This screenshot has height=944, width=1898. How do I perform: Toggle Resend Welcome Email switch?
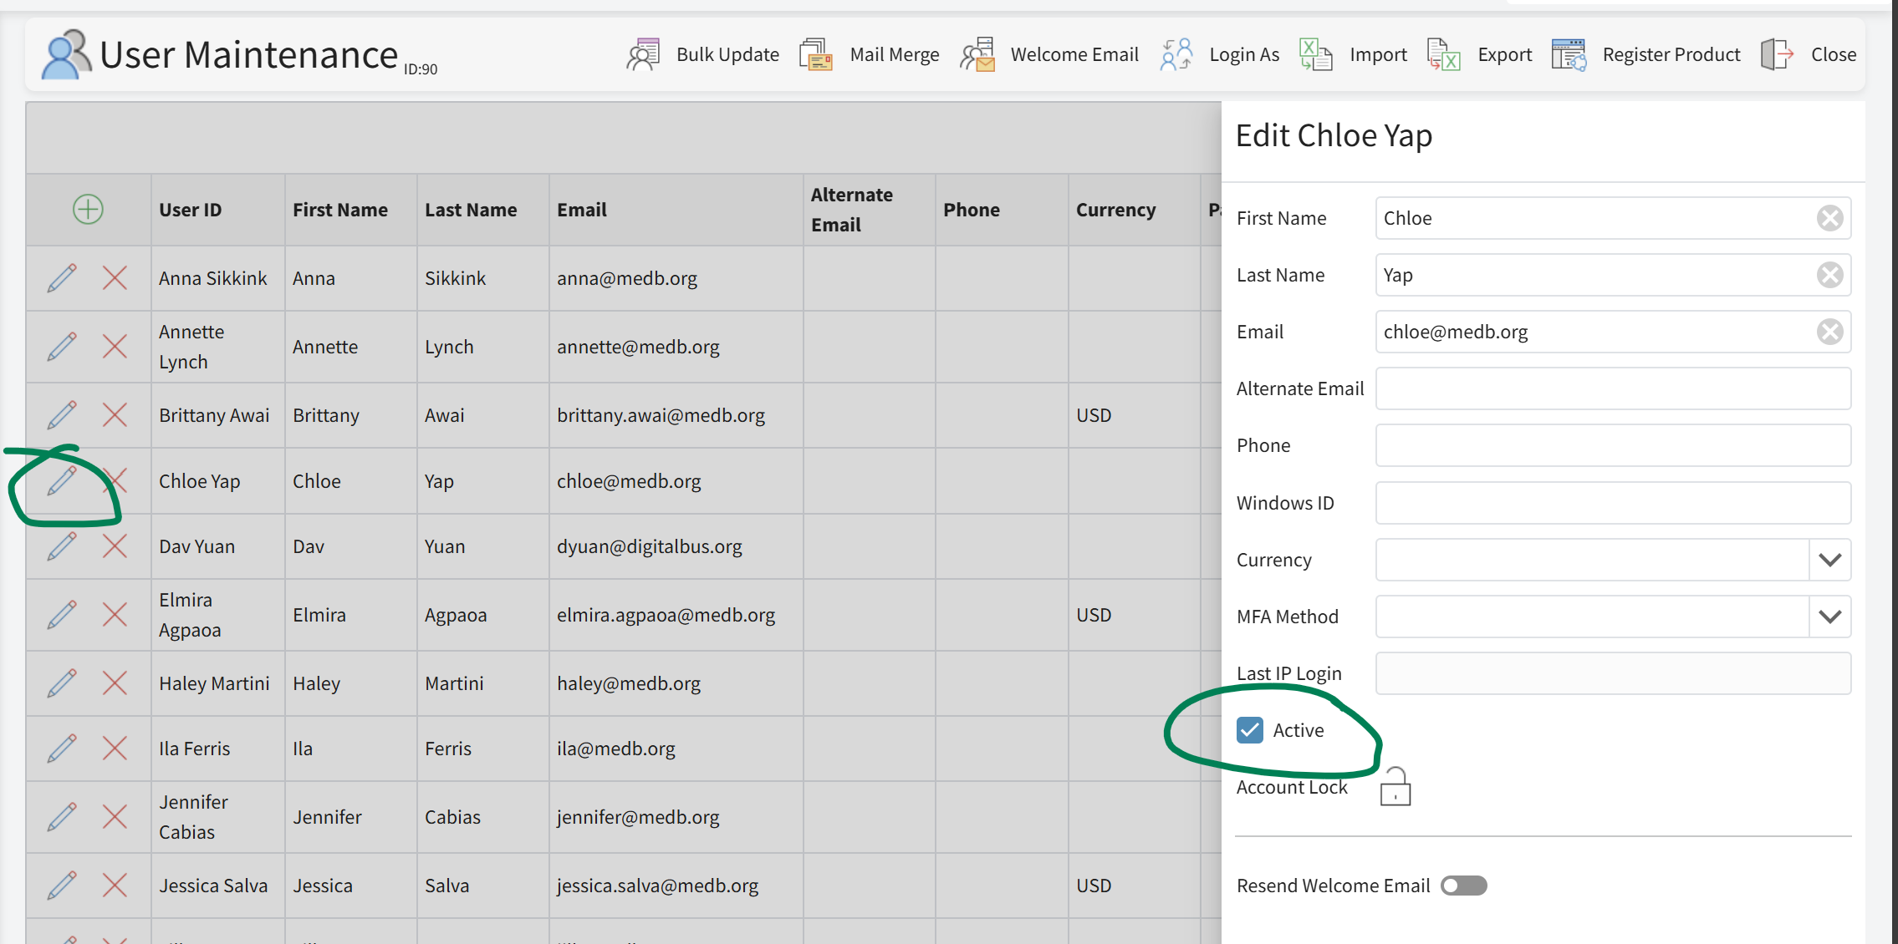tap(1463, 886)
